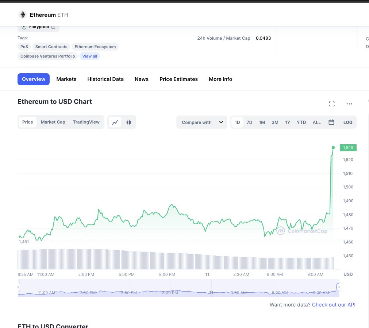369x328 pixels.
Task: Click the 5:00 PM chart axis label
Action: point(127,274)
